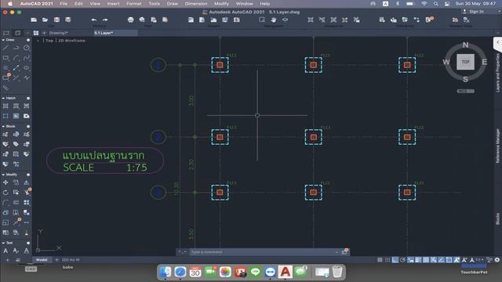Expand the right side palette arrow
This screenshot has width=502, height=282.
[498, 42]
